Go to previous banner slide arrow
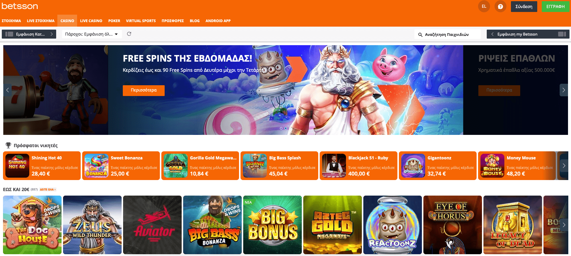571x256 pixels. (7, 90)
